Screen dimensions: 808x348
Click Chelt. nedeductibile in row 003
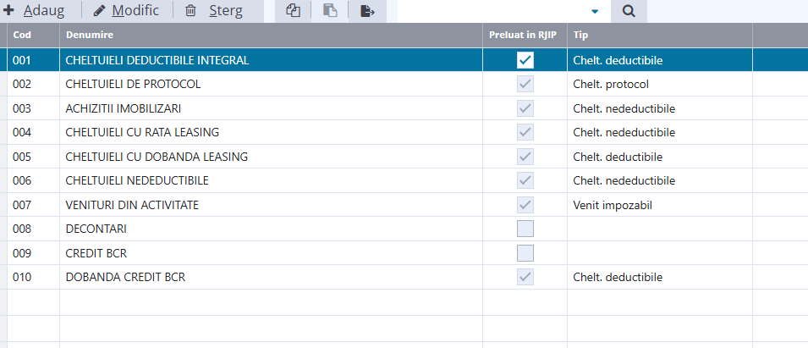(624, 108)
